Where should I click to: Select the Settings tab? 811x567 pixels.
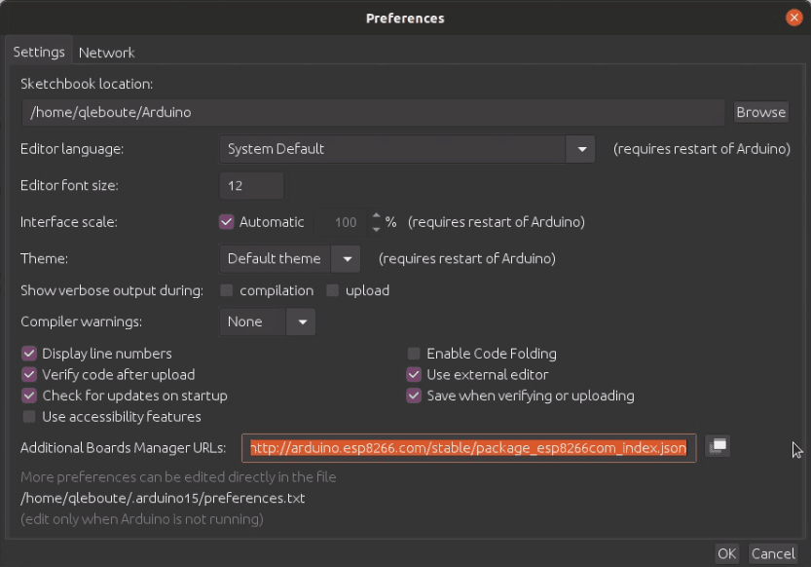(39, 52)
